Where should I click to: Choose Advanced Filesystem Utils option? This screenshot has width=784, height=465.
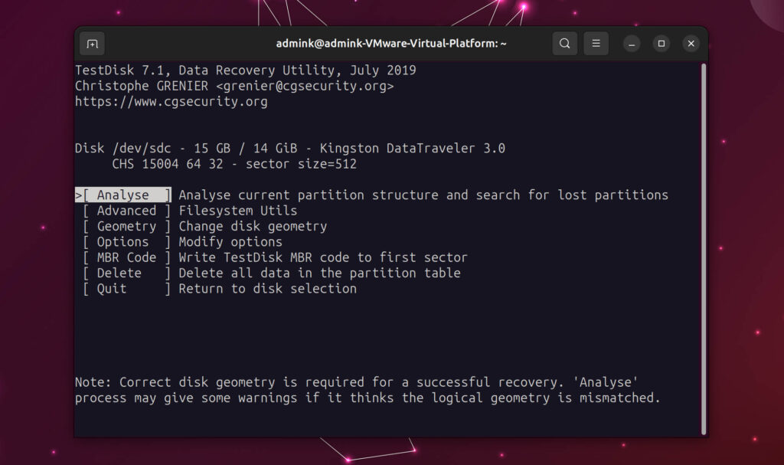[125, 210]
